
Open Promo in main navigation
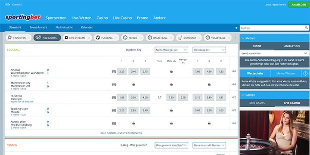pyautogui.click(x=143, y=18)
